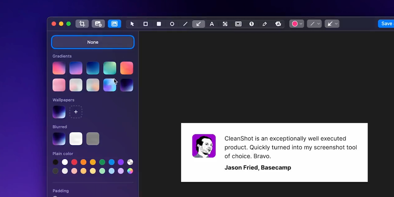This screenshot has width=394, height=197.
Task: Select the pixelate tool icon
Action: click(x=225, y=24)
